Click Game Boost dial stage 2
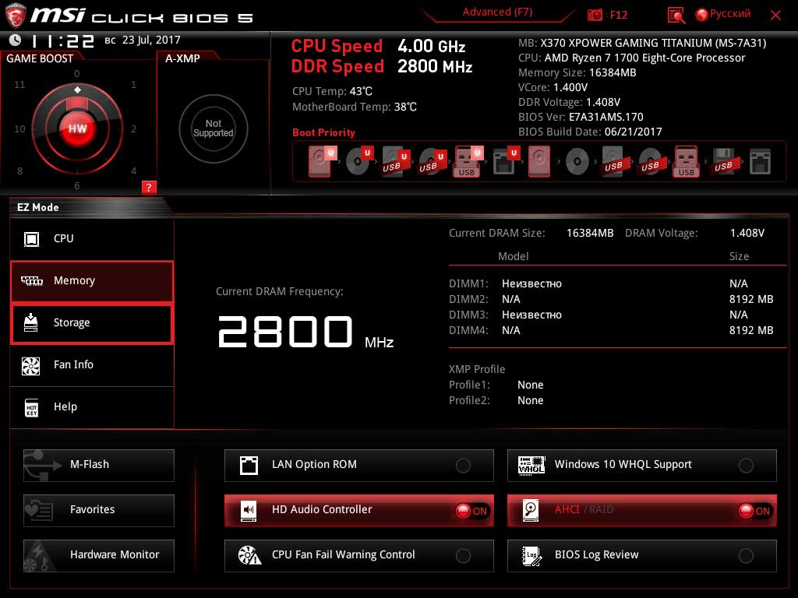The width and height of the screenshot is (798, 598). 134,129
